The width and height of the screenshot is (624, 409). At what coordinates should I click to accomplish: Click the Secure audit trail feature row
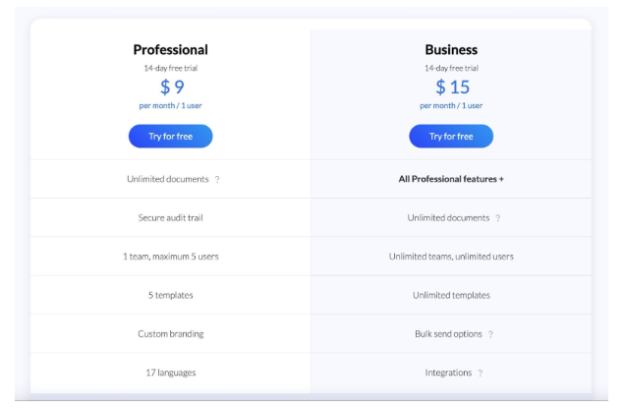coord(170,218)
